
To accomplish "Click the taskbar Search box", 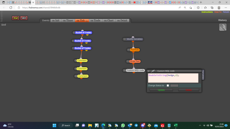I will [x=66, y=125].
